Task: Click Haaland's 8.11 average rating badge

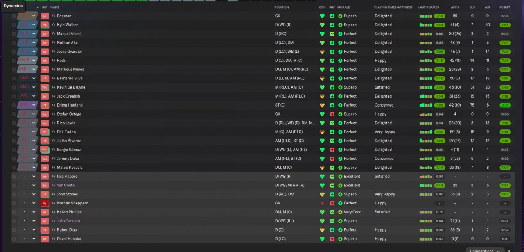Action: pyautogui.click(x=505, y=105)
